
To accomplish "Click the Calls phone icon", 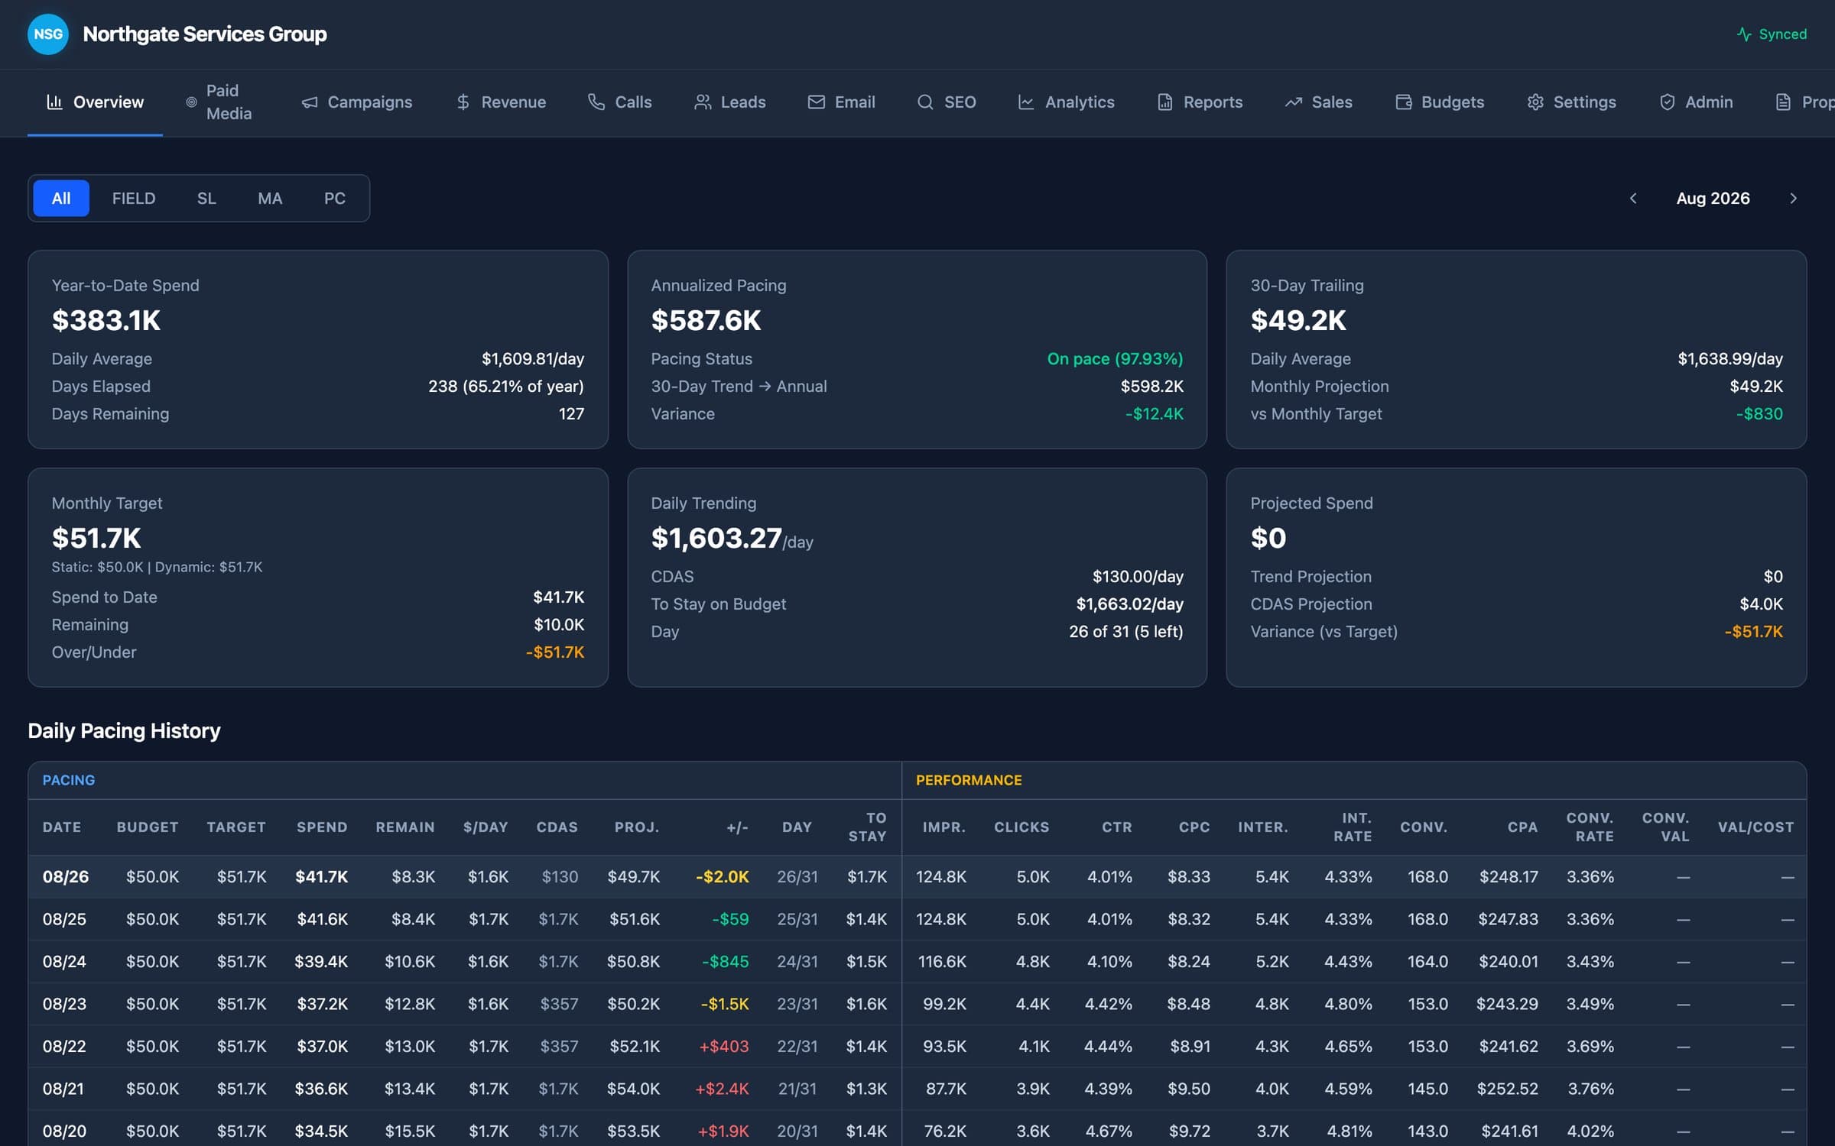I will tap(596, 102).
